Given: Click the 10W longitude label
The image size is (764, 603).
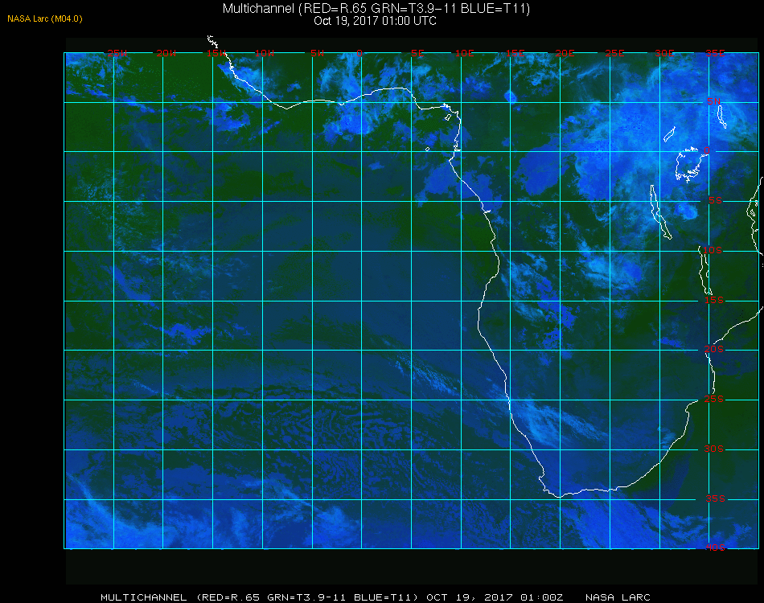Looking at the screenshot, I should click(x=265, y=53).
